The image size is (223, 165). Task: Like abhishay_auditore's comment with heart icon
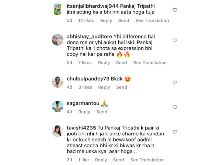[x=175, y=40]
